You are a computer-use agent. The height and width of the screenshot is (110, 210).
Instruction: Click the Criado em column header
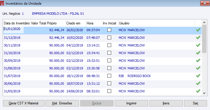coord(76,23)
